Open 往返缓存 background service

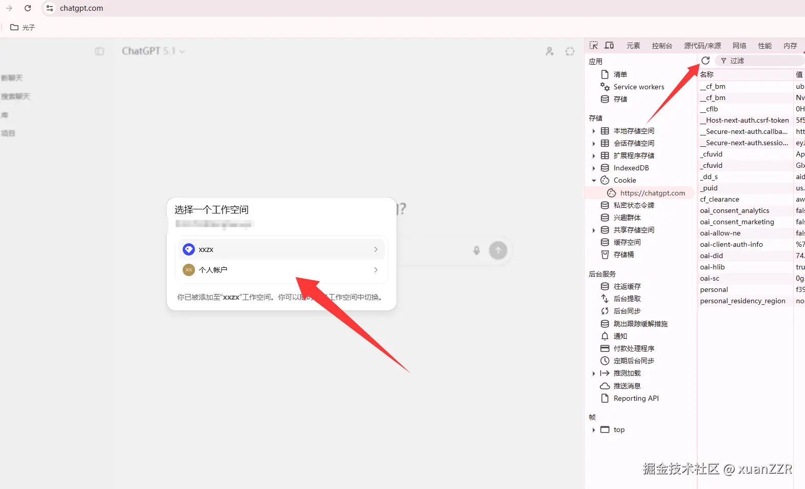pyautogui.click(x=627, y=286)
